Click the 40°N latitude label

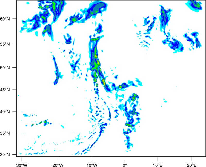pyautogui.click(x=5, y=112)
